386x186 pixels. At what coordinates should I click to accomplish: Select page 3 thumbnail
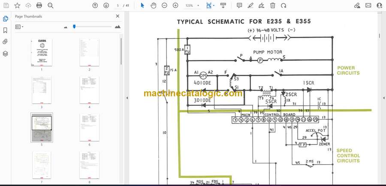tap(42, 90)
